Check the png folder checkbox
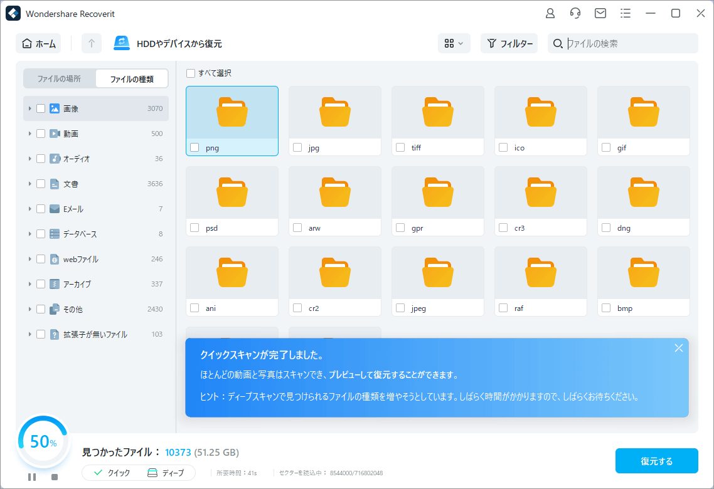 (194, 147)
